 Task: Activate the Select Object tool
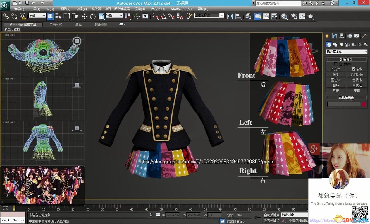[50, 16]
